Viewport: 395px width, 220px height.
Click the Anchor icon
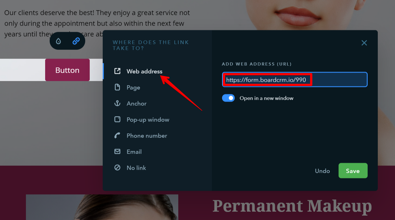[x=117, y=103]
